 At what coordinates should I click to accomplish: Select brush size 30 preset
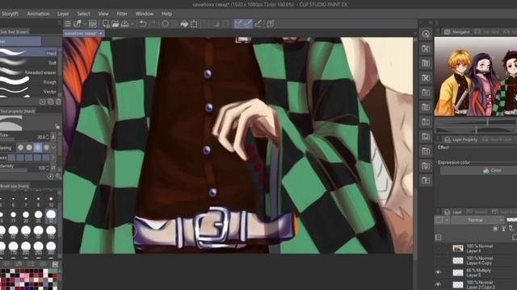click(51, 215)
